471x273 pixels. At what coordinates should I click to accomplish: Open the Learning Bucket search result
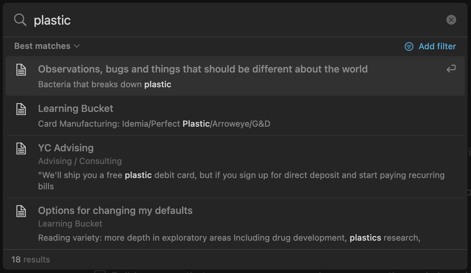235,116
